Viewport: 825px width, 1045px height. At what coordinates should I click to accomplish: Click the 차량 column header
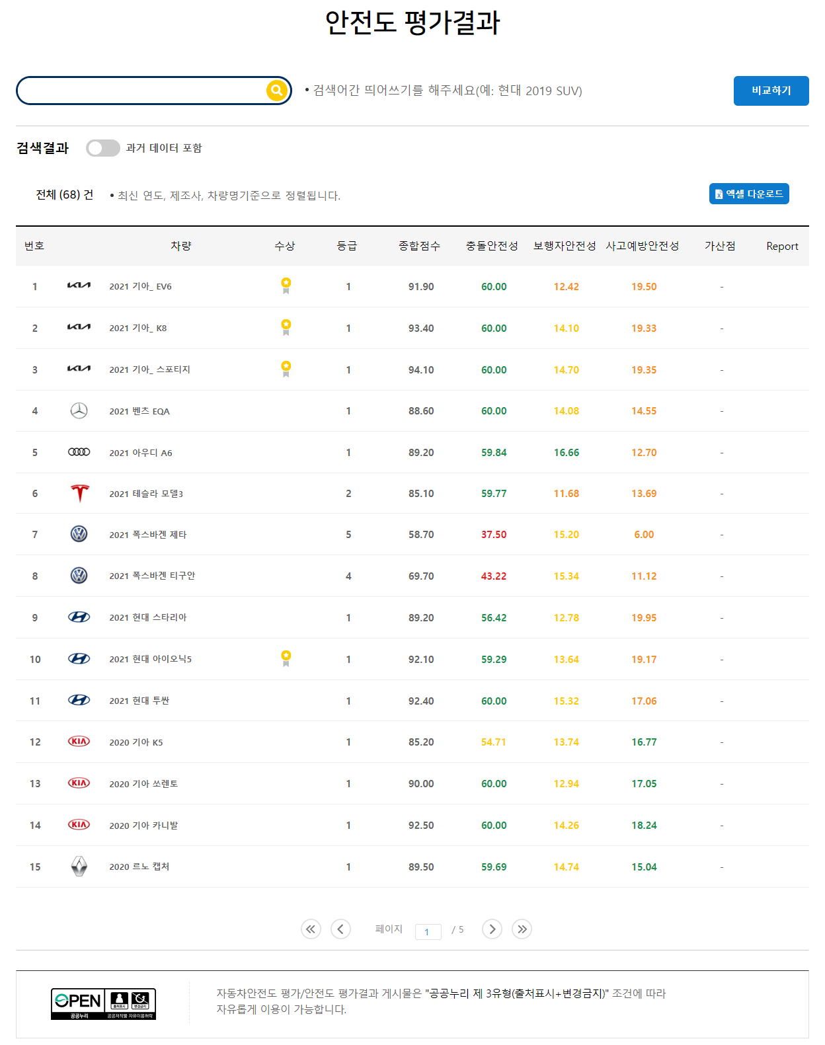[181, 246]
